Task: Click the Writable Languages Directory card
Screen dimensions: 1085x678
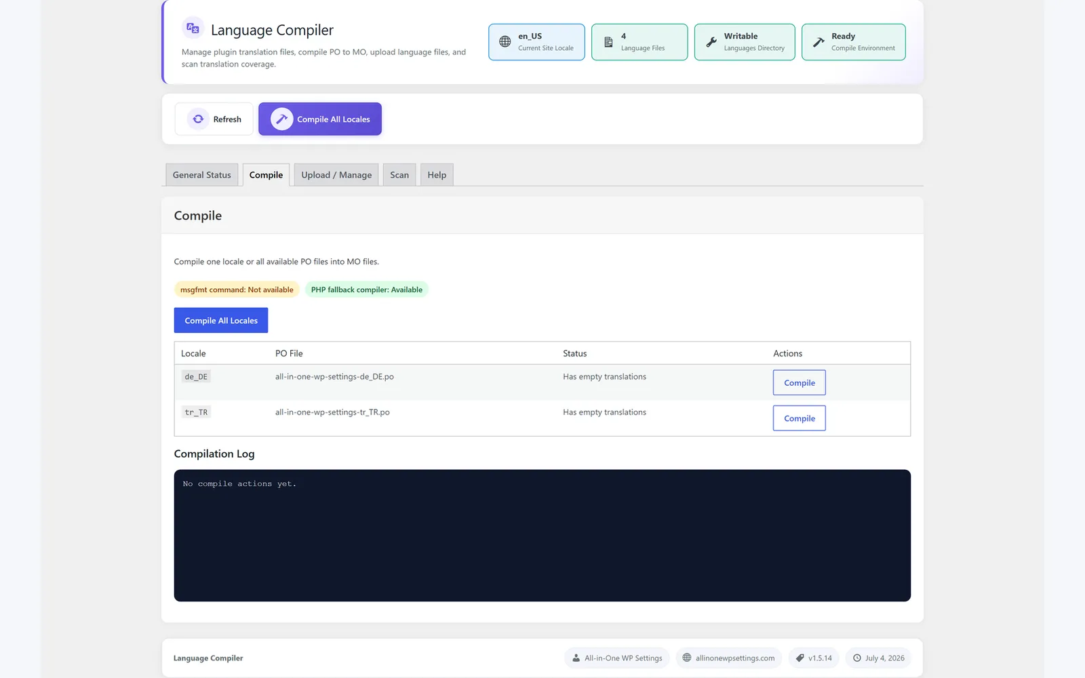Action: tap(745, 42)
